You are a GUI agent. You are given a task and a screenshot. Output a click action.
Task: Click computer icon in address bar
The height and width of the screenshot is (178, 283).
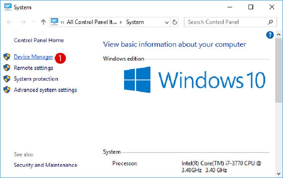[x=54, y=22]
